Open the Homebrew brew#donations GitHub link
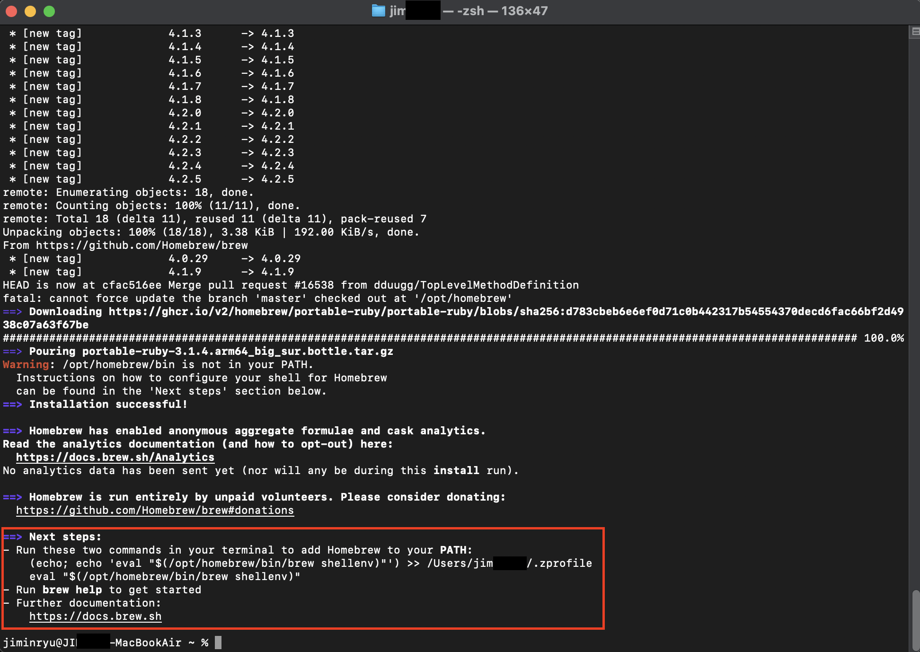Viewport: 920px width, 652px height. pyautogui.click(x=155, y=510)
